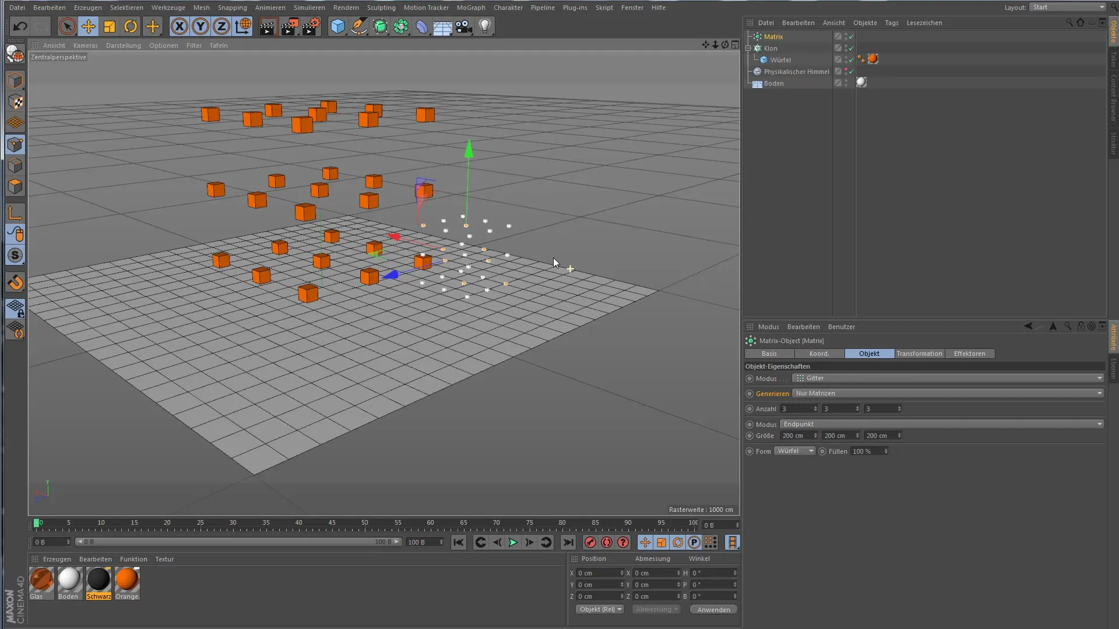Collapse the Klon tree item
Image resolution: width=1119 pixels, height=629 pixels.
coord(748,48)
